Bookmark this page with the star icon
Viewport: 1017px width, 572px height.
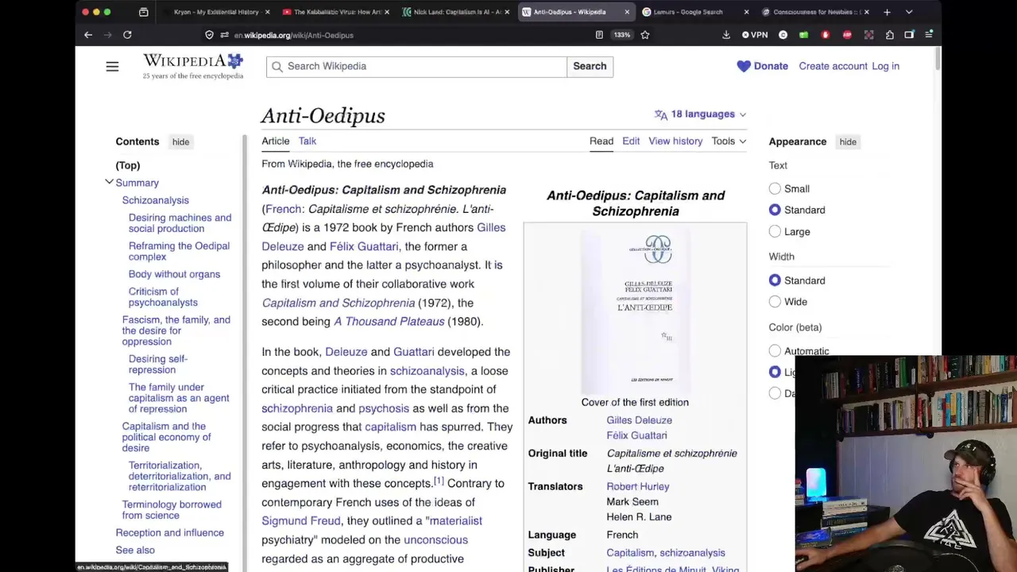pos(645,35)
